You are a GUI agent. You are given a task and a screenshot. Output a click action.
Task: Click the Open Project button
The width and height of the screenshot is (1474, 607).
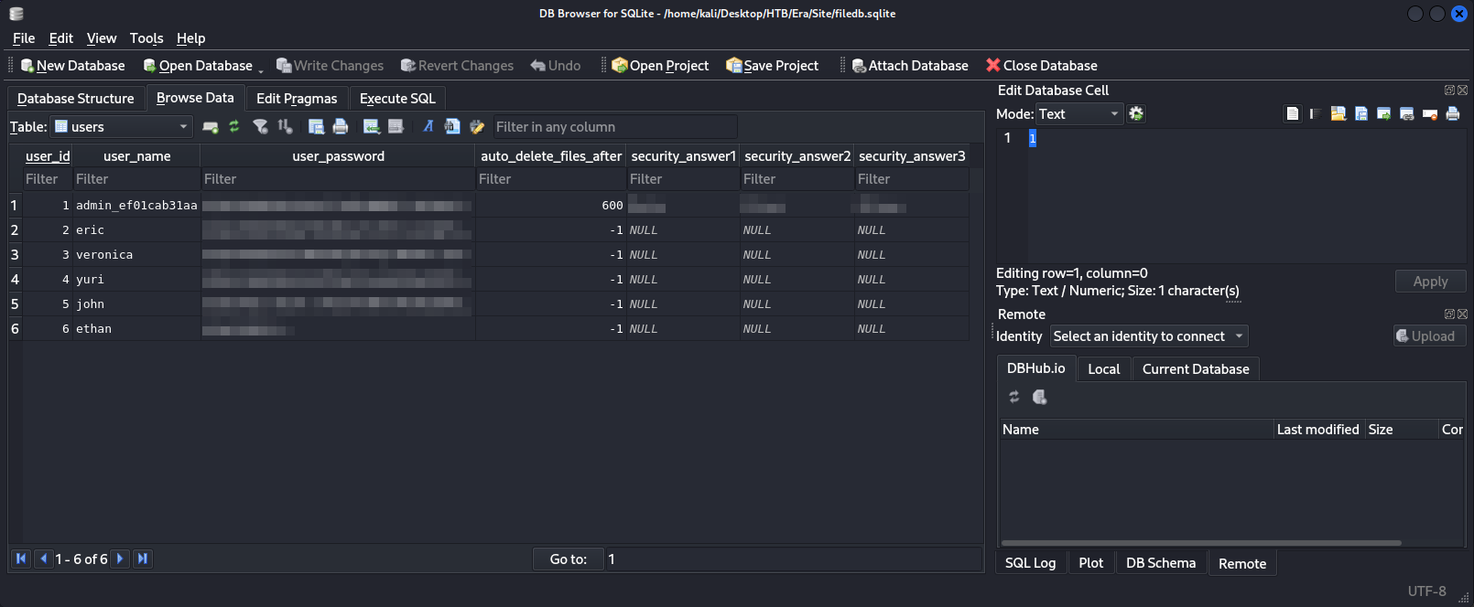[660, 66]
